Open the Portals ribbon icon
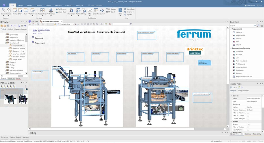This screenshot has height=143, width=264. 8,12
